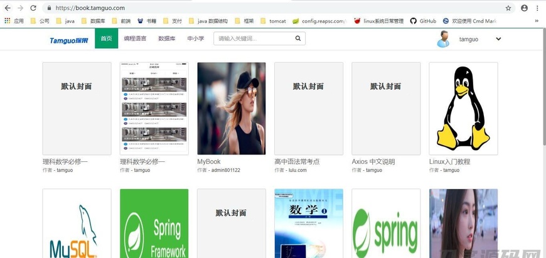Open the Chrome profile account icon

524,8
